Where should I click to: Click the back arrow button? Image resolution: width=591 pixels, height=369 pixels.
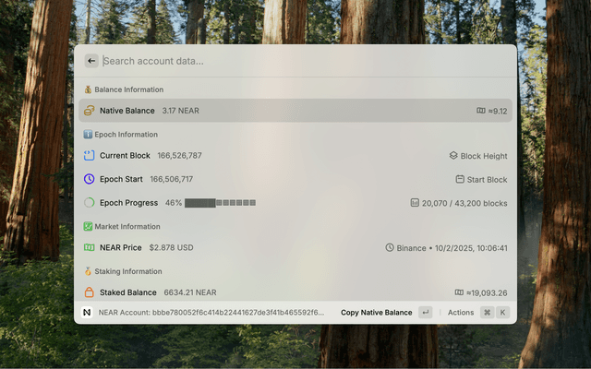click(x=91, y=61)
